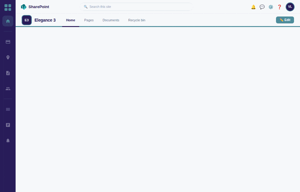The width and height of the screenshot is (300, 192).
Task: Click the credit card icon in sidebar
Action: pos(8,42)
